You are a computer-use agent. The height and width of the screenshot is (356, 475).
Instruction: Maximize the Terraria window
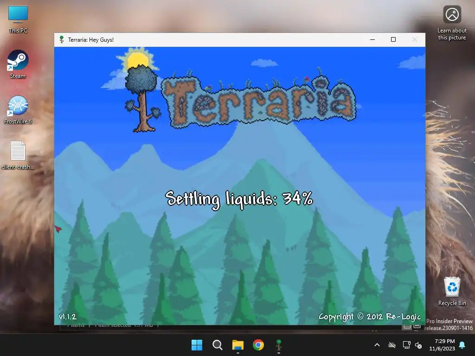[393, 40]
